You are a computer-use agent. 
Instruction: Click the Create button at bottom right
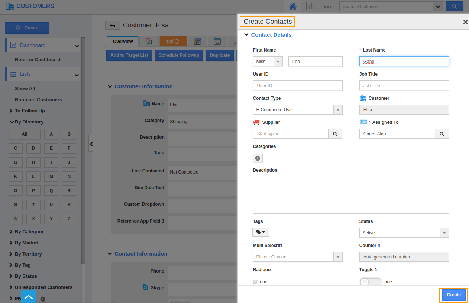click(x=453, y=295)
